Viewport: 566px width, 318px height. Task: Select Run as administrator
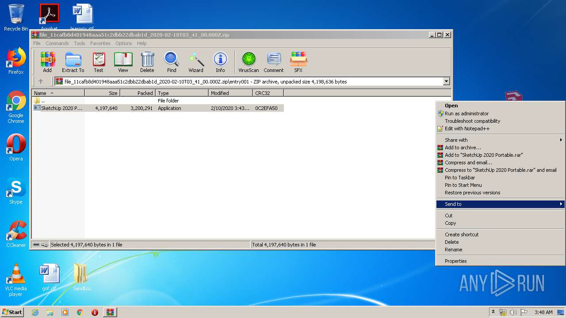[x=501, y=114]
